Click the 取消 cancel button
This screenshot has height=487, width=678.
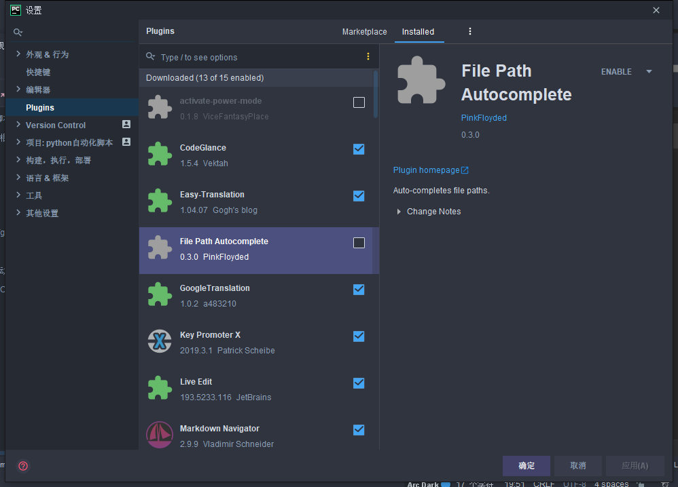578,466
